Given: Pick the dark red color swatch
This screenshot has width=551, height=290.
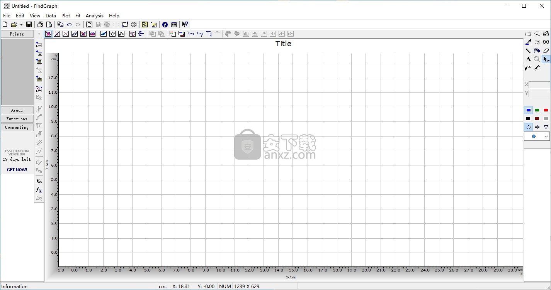Looking at the screenshot, I should pyautogui.click(x=537, y=118).
